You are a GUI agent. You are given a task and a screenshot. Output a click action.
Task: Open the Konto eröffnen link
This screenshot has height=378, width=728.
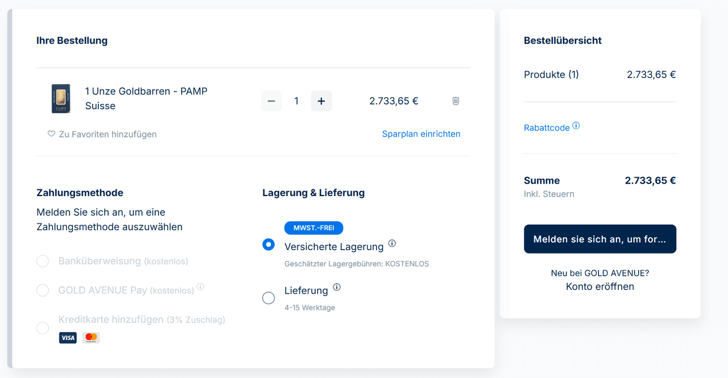pos(599,286)
